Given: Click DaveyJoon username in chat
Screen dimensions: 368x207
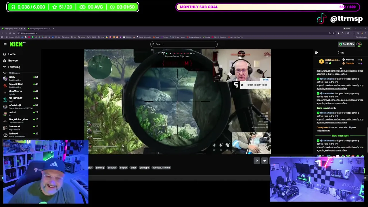Looking at the screenshot, I should [x=322, y=127].
